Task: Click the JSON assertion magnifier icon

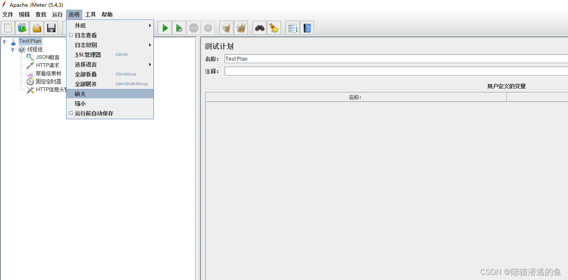Action: [x=30, y=57]
